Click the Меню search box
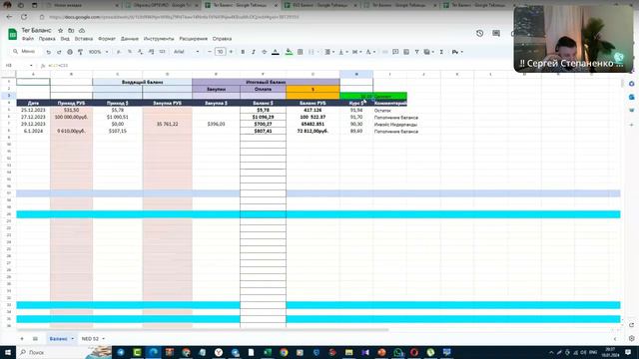This screenshot has width=639, height=359. (24, 52)
